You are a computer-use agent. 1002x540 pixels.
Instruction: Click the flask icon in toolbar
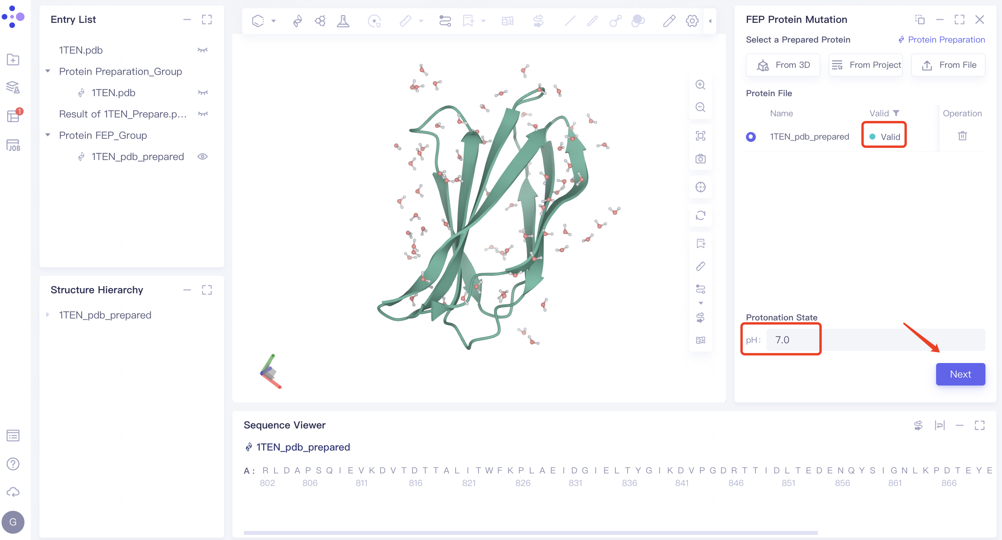[x=343, y=20]
